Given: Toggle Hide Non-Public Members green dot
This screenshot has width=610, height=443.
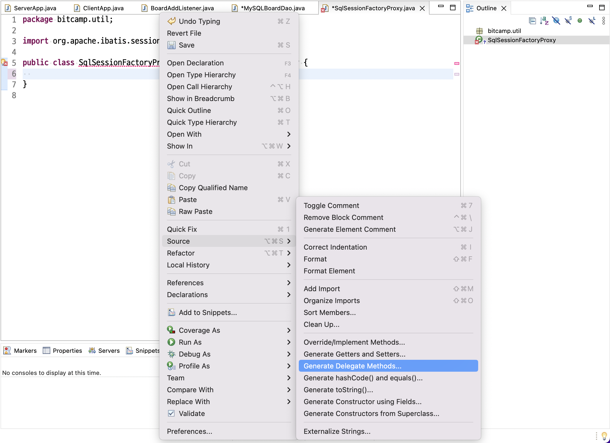Looking at the screenshot, I should (580, 21).
